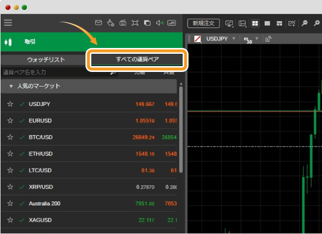322x234 pixels.
Task: Select the BTC/USD row name
Action: point(40,137)
